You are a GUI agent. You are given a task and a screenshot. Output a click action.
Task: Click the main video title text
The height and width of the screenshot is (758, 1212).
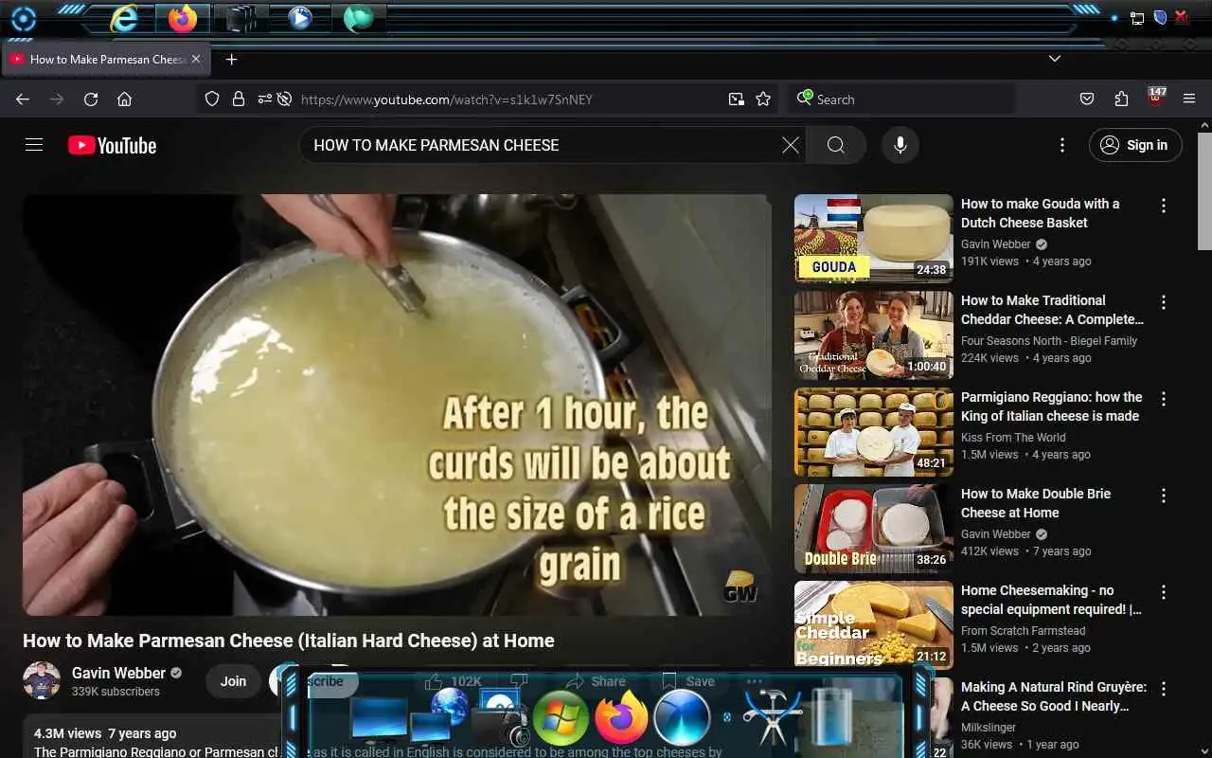click(289, 641)
